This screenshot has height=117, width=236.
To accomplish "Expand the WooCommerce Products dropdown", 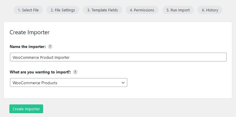I will click(69, 82).
